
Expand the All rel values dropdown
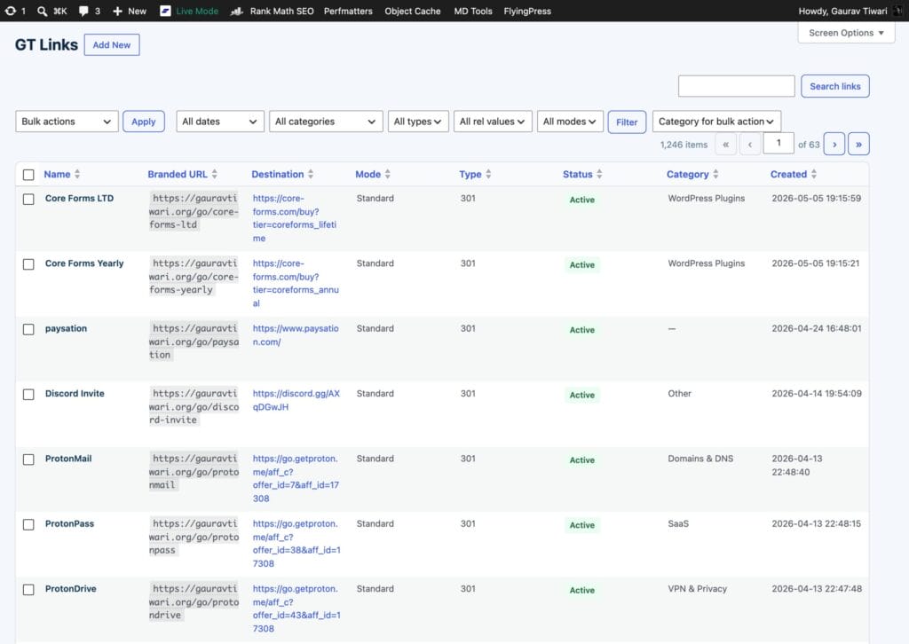(x=493, y=122)
